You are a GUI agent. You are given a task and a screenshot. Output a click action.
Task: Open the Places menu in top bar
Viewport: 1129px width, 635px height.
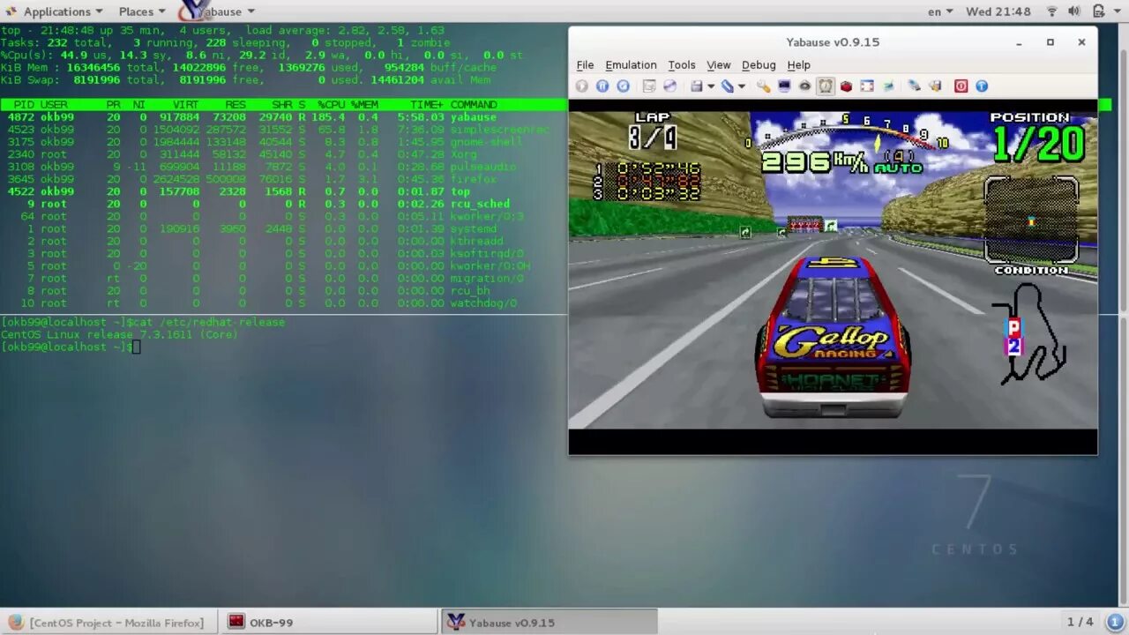[142, 11]
